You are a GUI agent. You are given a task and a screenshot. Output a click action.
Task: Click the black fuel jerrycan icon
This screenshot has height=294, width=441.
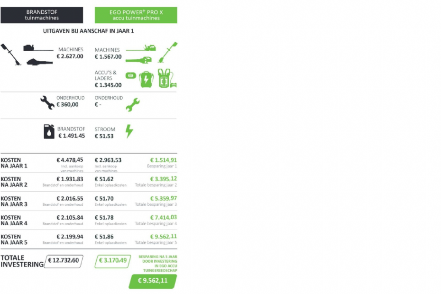tap(49, 131)
